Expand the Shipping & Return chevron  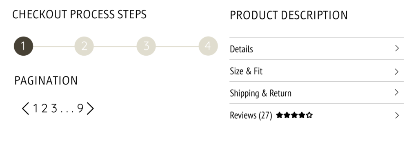(397, 92)
